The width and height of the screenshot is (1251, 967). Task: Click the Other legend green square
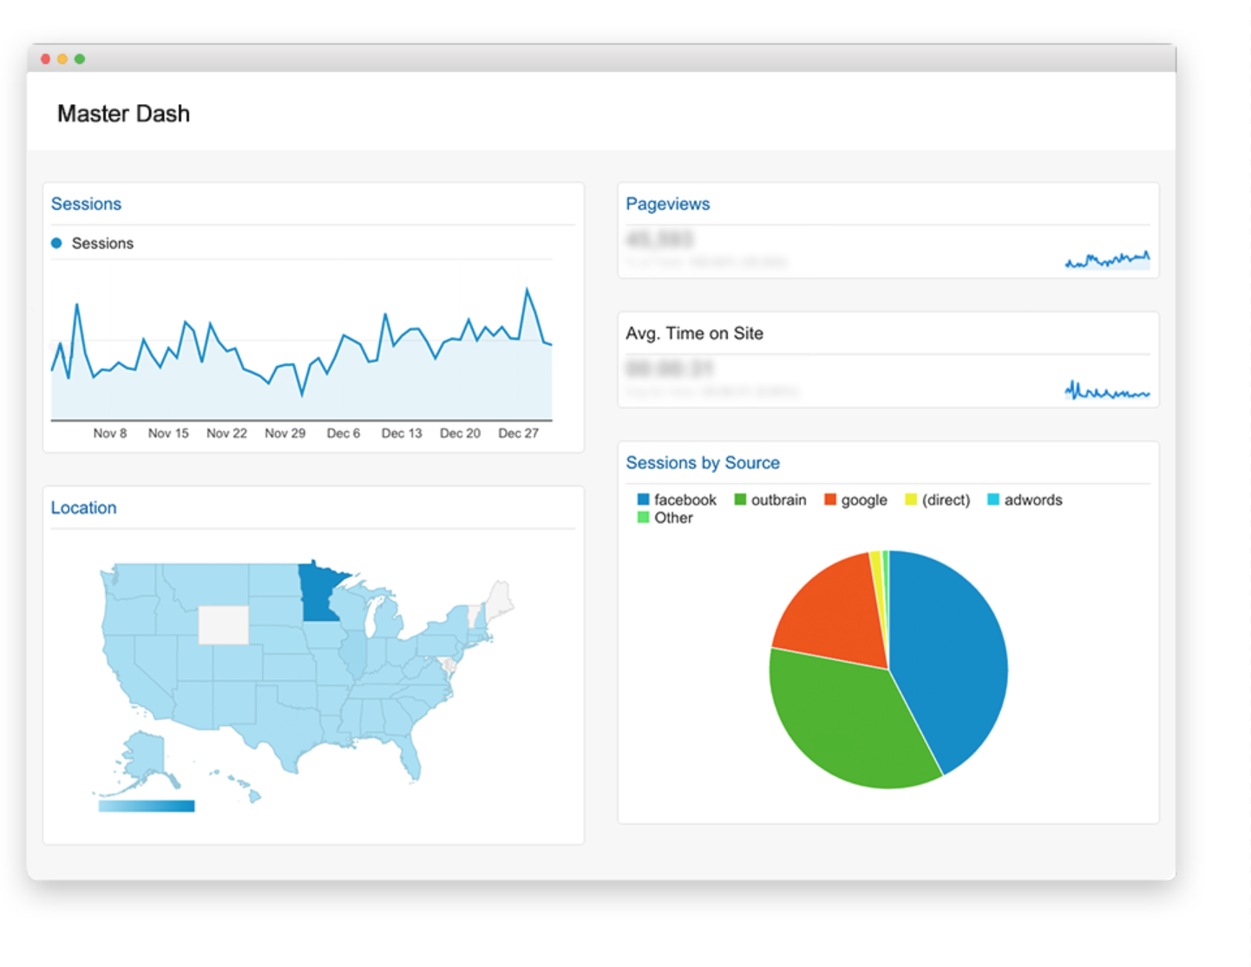[643, 518]
